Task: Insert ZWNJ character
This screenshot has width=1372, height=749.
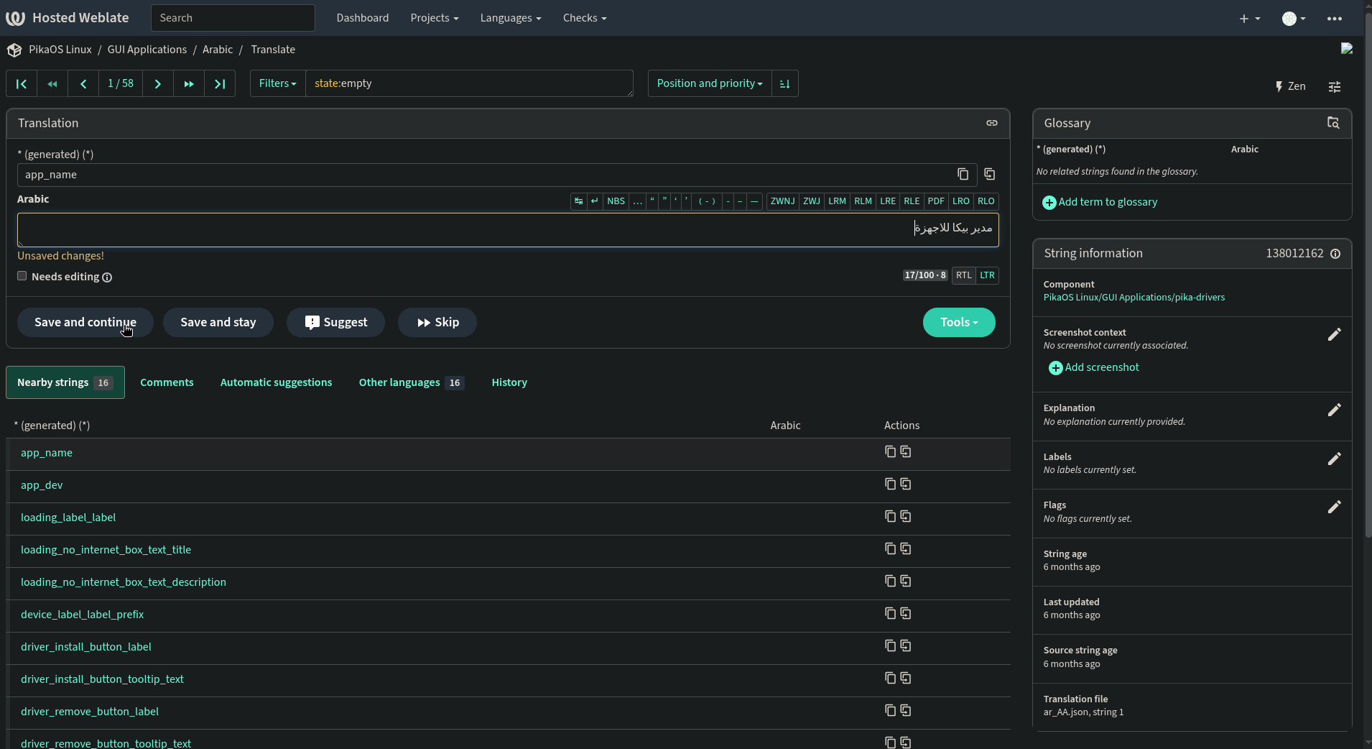Action: click(x=783, y=201)
